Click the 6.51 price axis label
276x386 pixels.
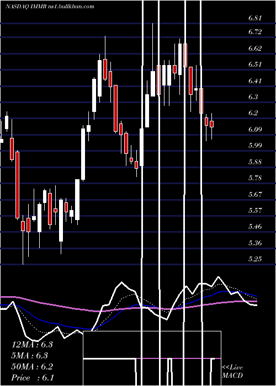[x=255, y=65]
